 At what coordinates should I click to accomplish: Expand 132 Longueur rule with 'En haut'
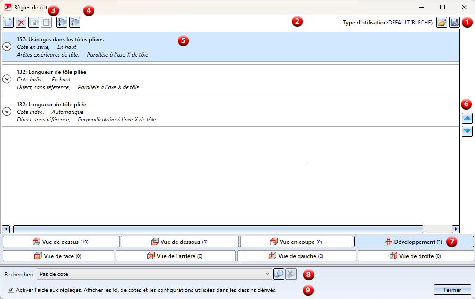coord(7,79)
